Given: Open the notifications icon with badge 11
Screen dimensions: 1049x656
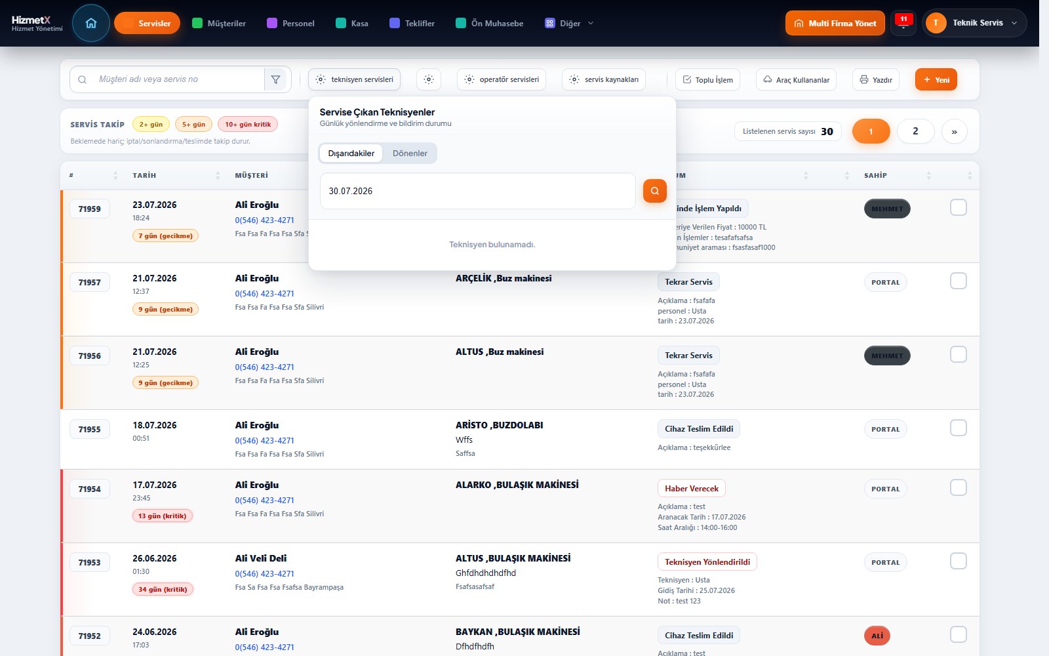Looking at the screenshot, I should [903, 23].
